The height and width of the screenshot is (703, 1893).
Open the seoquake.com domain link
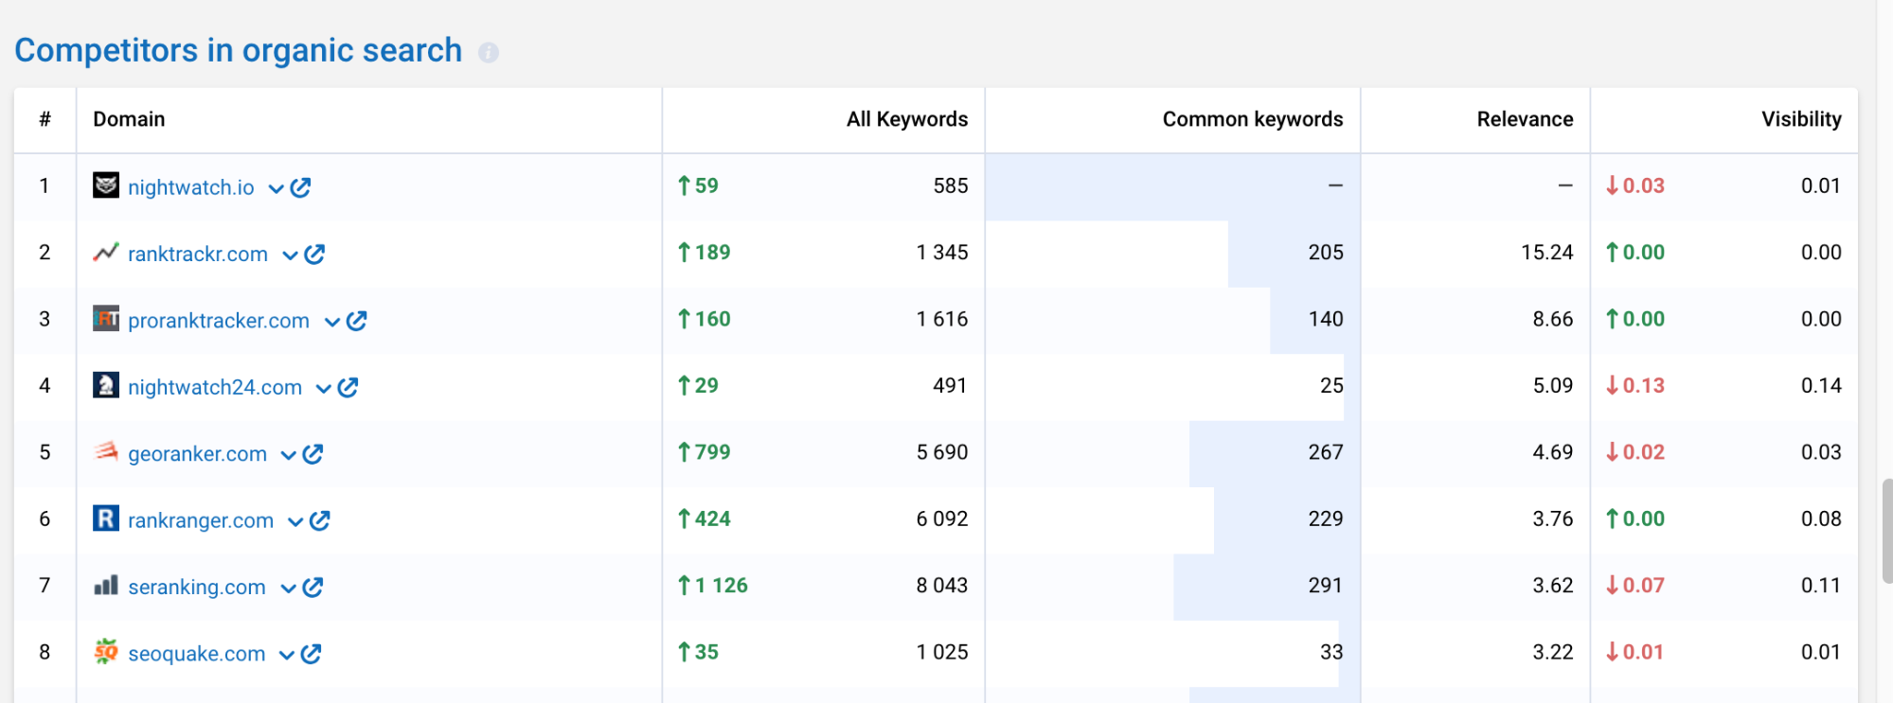click(196, 654)
